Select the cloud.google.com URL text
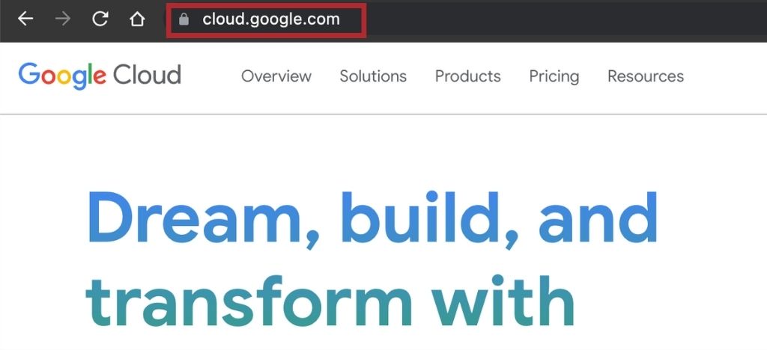The height and width of the screenshot is (350, 767). click(x=270, y=19)
